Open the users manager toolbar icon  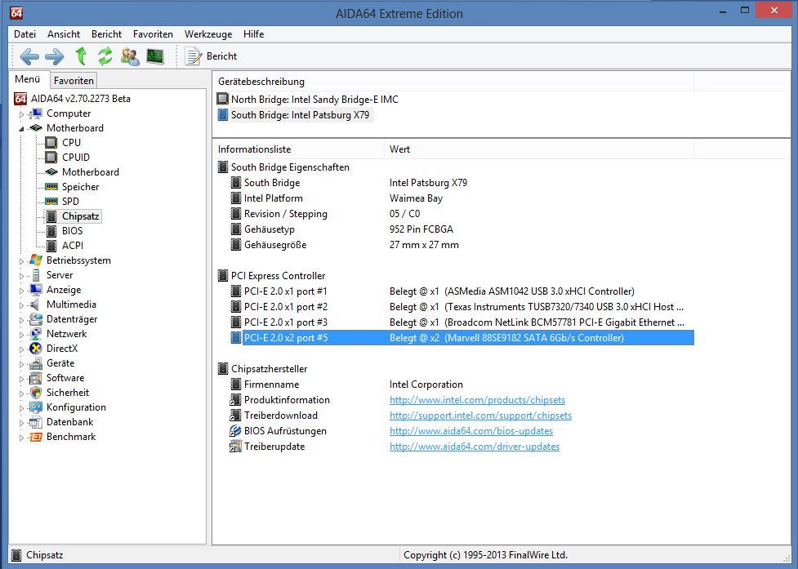tap(131, 56)
